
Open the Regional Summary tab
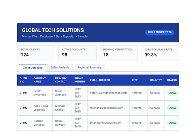coord(89,68)
